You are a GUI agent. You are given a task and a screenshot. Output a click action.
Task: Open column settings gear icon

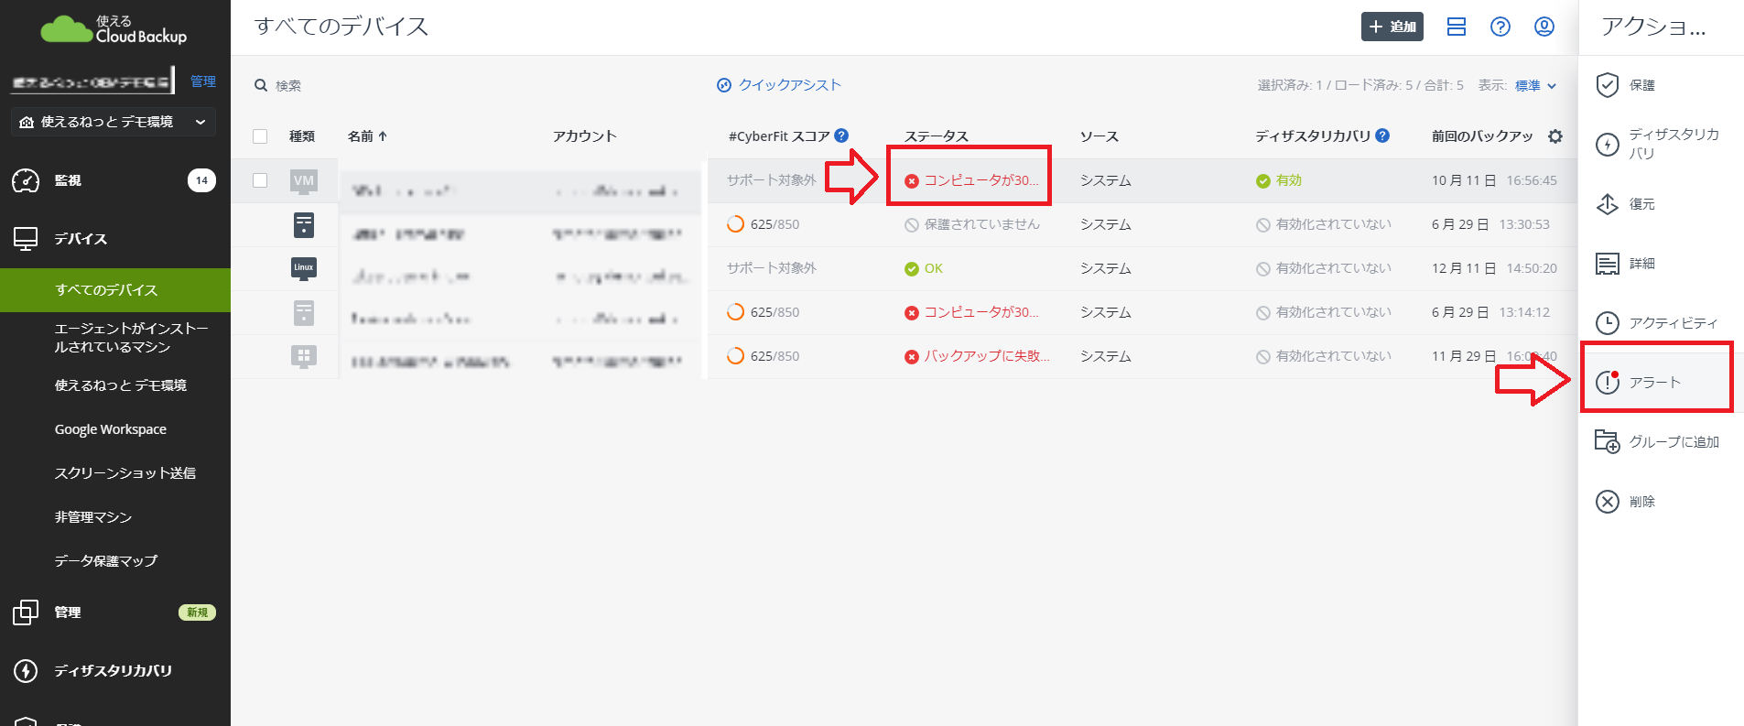(x=1554, y=136)
